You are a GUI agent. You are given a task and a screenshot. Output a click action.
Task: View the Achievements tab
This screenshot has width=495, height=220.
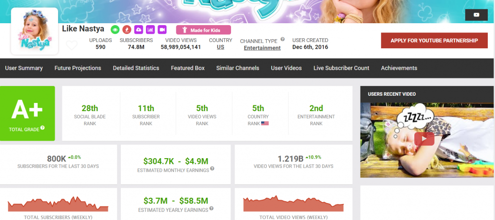click(399, 68)
